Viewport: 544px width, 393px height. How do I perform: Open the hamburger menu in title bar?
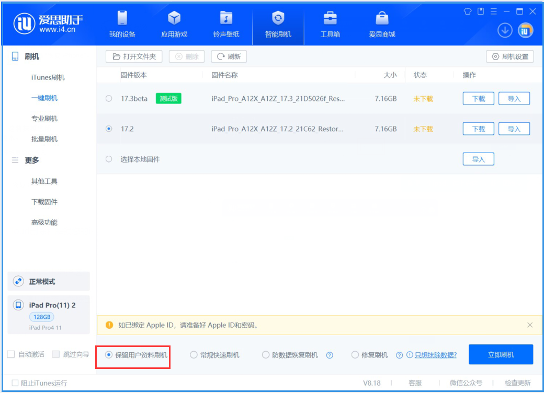494,11
